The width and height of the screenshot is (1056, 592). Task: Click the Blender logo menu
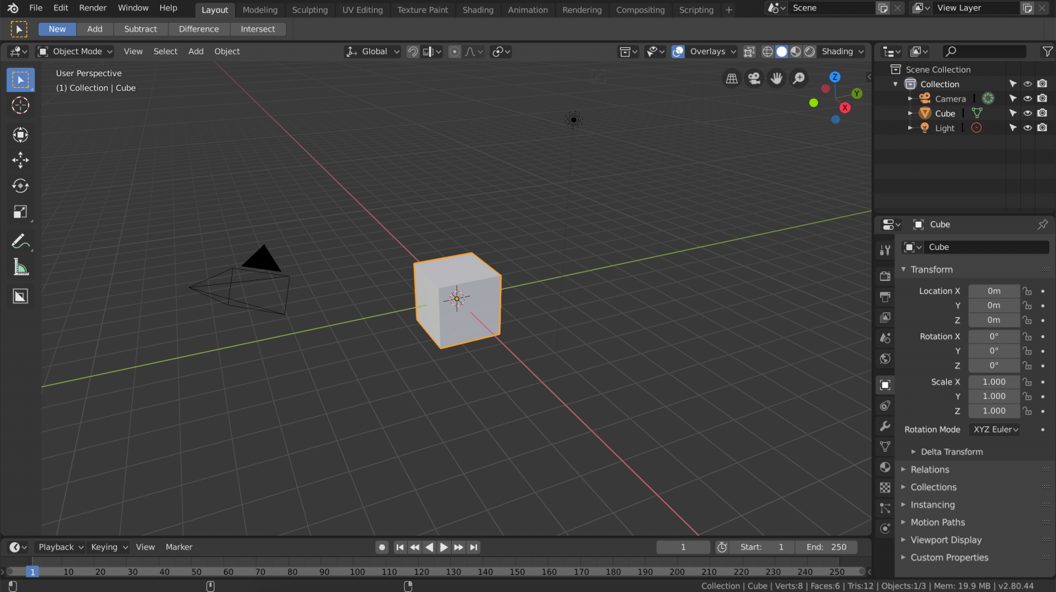(x=12, y=8)
